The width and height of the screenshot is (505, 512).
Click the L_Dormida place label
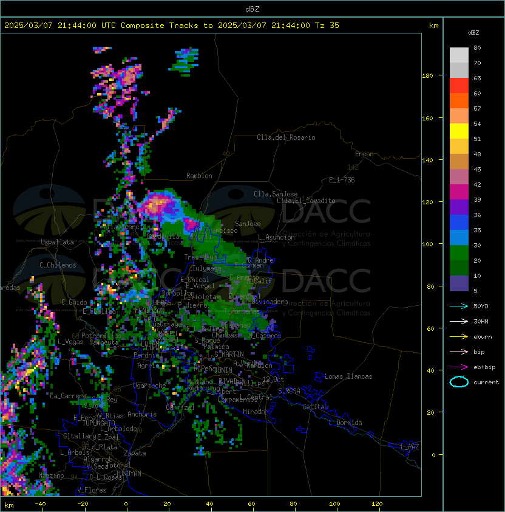[x=345, y=423]
